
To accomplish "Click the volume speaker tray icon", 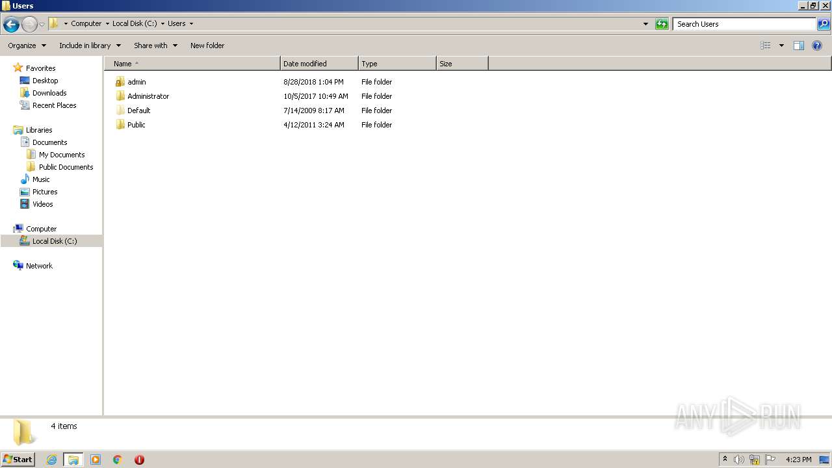I will click(739, 460).
